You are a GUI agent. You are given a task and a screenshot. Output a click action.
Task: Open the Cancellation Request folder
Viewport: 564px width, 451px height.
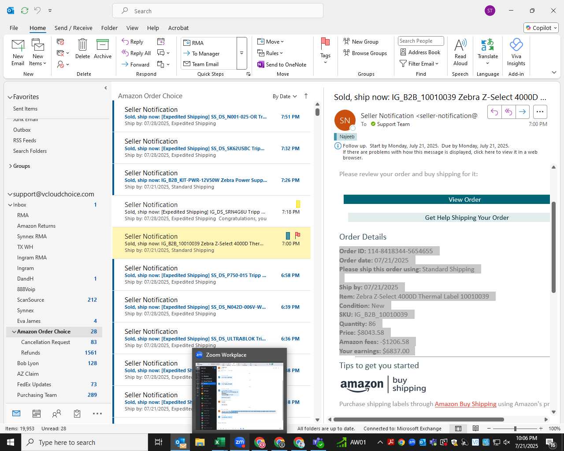55,342
